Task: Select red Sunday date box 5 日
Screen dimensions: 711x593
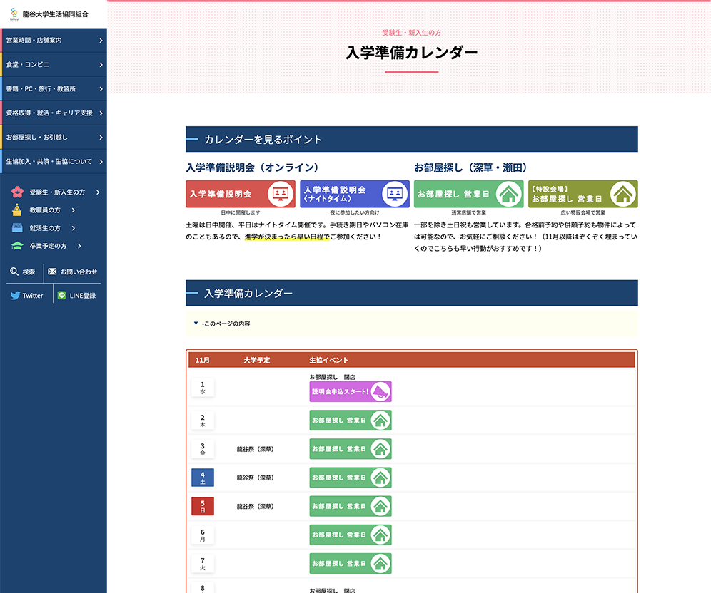Action: point(203,506)
